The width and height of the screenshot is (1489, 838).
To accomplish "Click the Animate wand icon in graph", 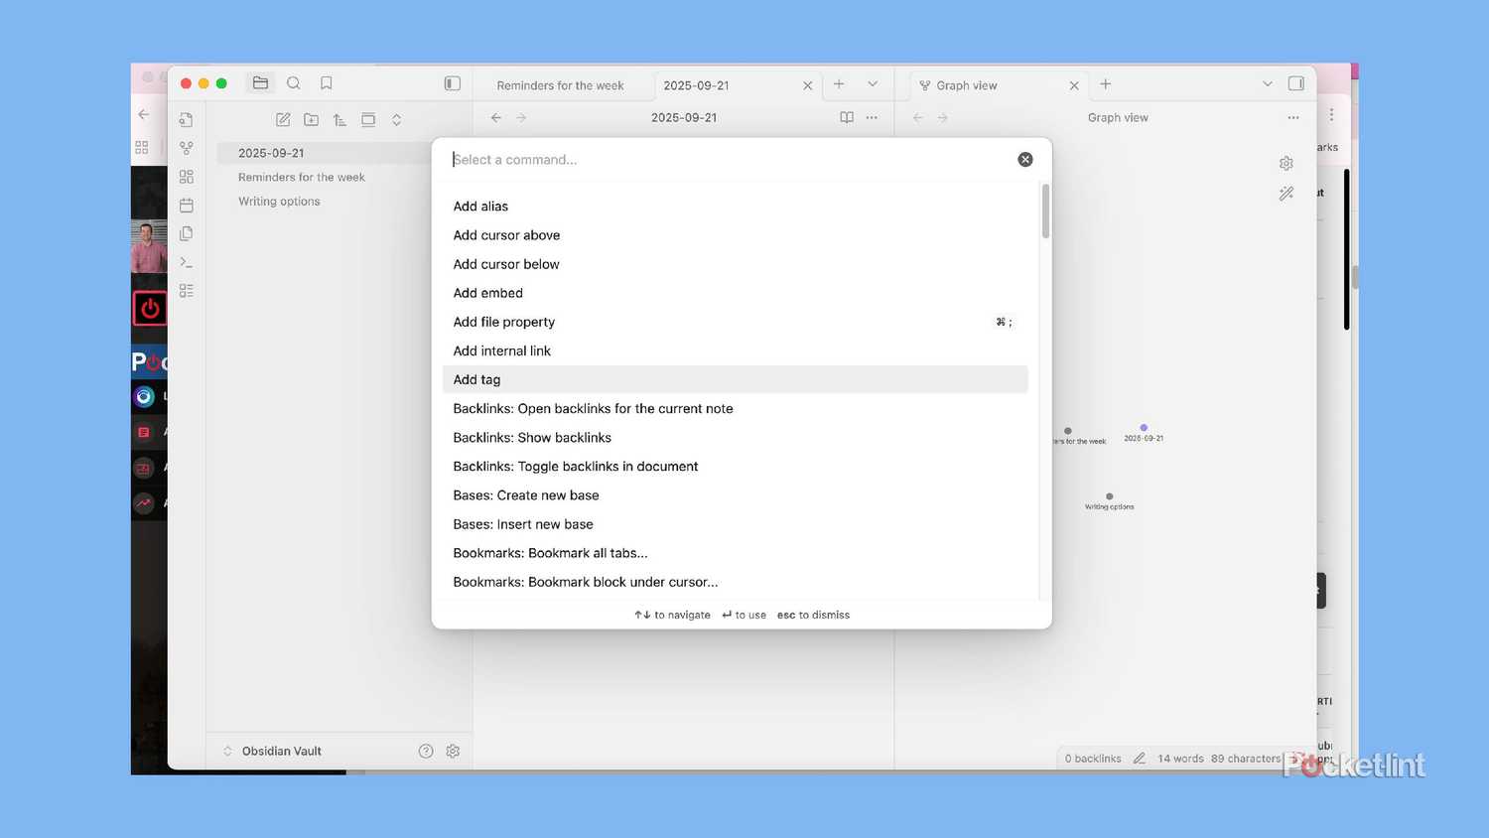I will pyautogui.click(x=1286, y=194).
